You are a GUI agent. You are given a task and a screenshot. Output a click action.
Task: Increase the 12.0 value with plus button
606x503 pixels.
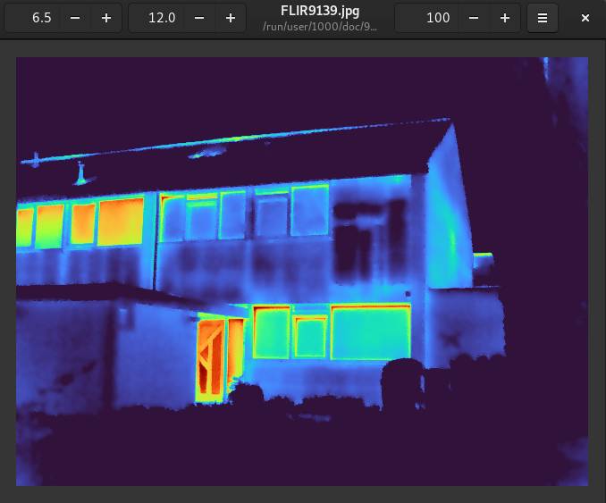click(x=231, y=18)
